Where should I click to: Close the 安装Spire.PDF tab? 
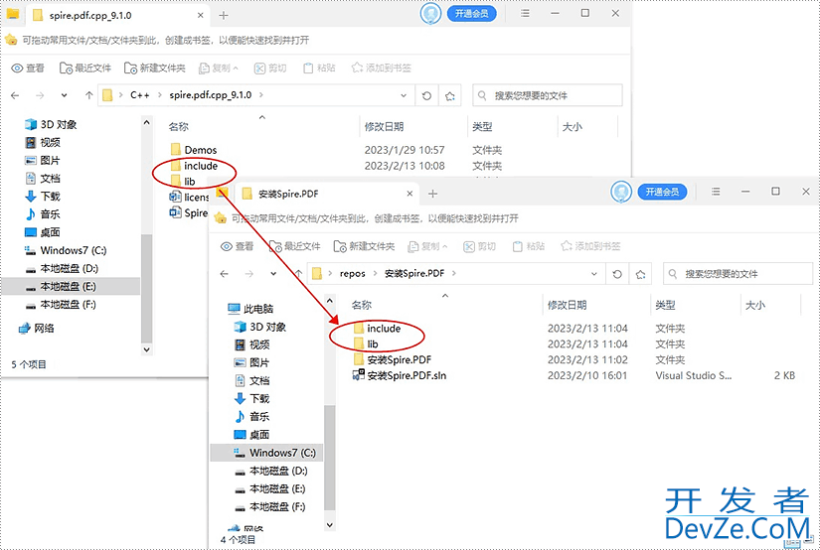[x=410, y=194]
